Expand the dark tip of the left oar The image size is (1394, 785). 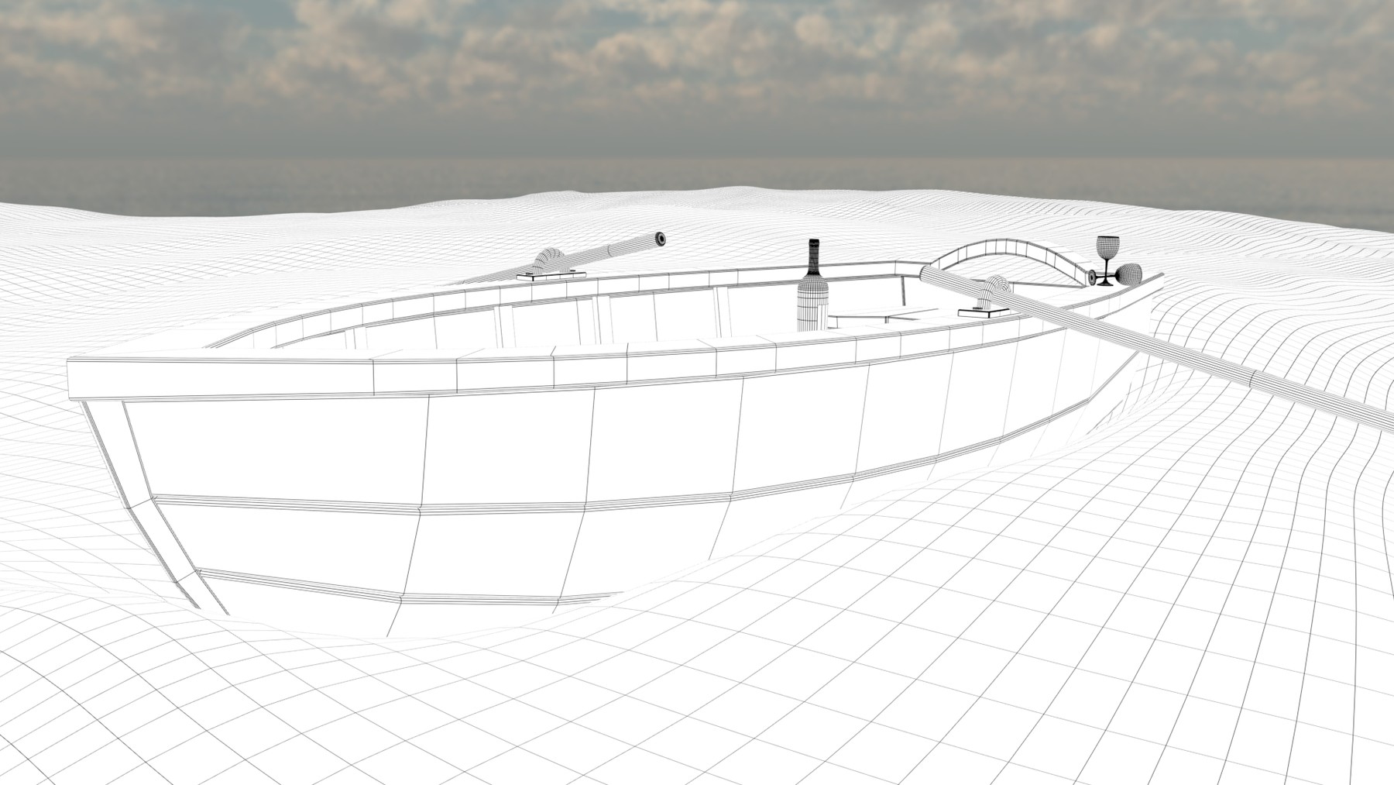click(661, 239)
